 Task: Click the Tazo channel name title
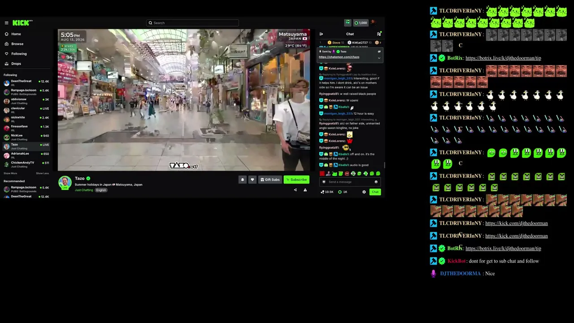coord(79,179)
